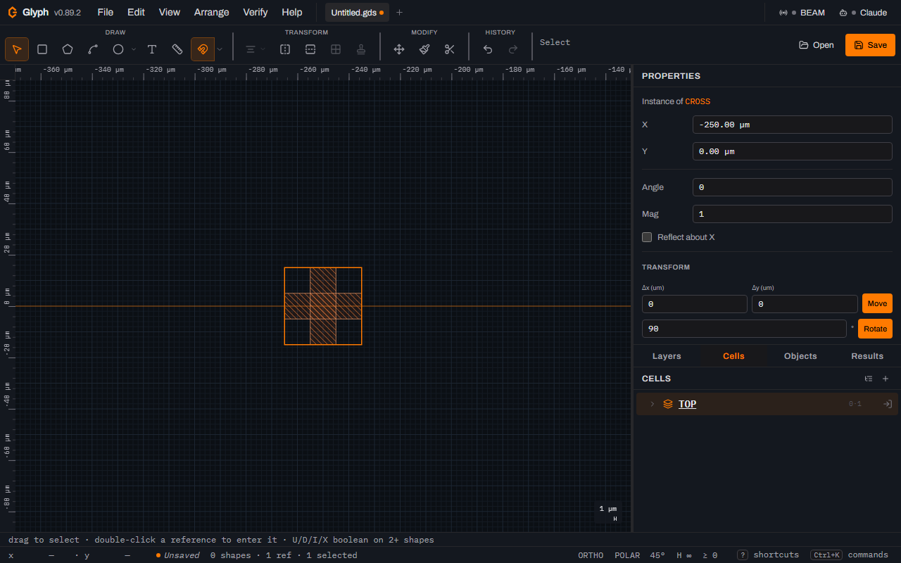Undo the last action

coord(488,49)
